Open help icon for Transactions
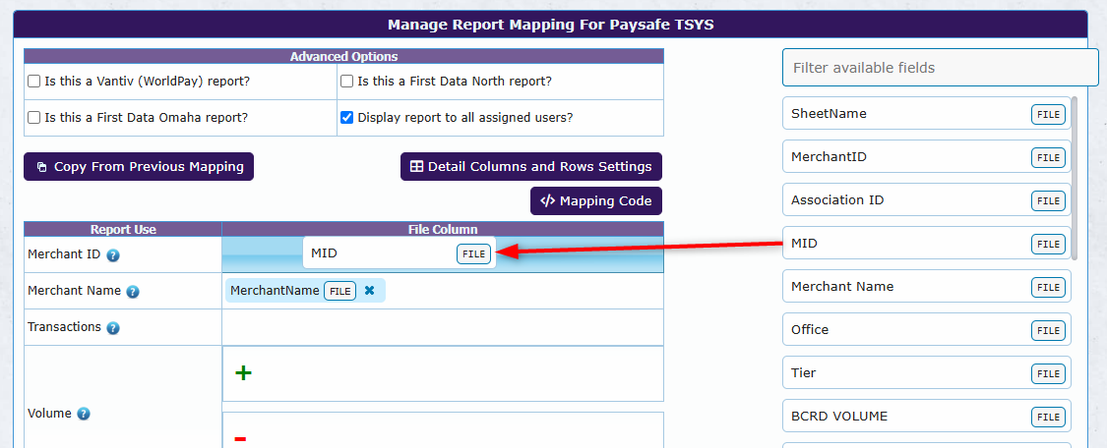Image resolution: width=1107 pixels, height=448 pixels. pos(113,327)
